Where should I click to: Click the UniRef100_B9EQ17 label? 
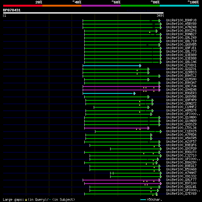181,166
